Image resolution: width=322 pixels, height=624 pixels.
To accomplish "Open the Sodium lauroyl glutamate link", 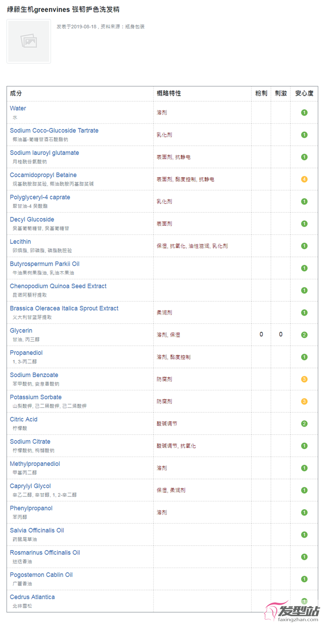I will coord(44,153).
